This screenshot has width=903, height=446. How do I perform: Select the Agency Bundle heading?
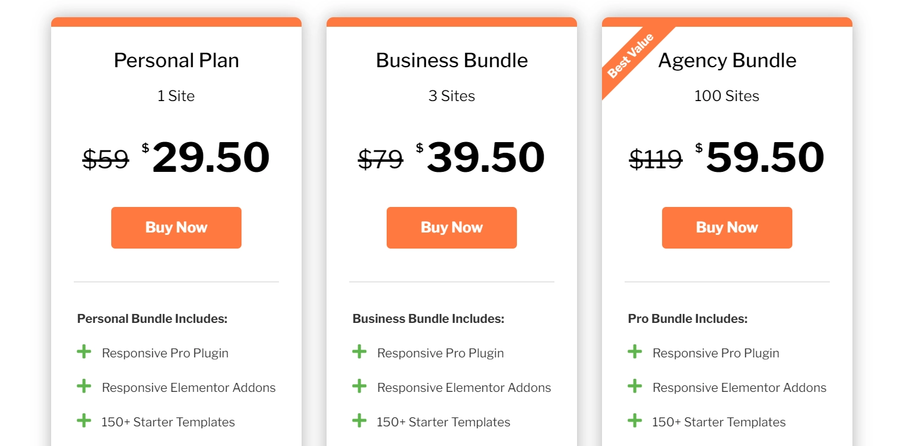[x=727, y=60]
